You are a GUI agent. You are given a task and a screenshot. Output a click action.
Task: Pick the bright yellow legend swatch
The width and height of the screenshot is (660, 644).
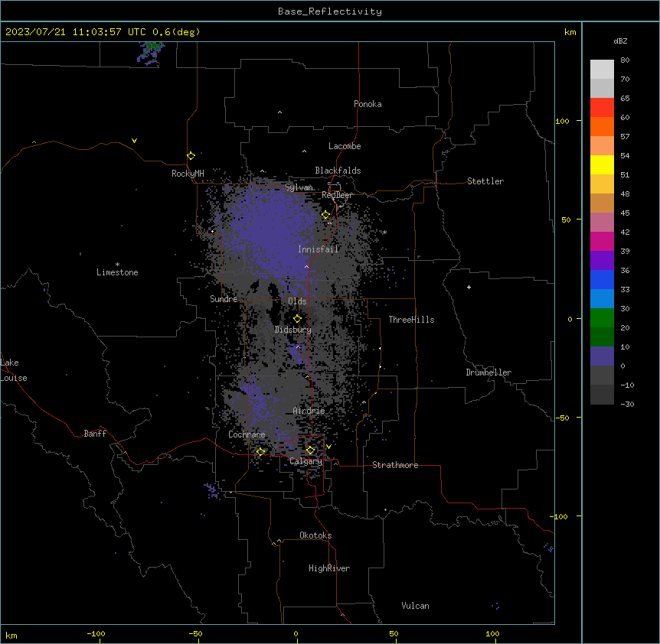(x=602, y=164)
